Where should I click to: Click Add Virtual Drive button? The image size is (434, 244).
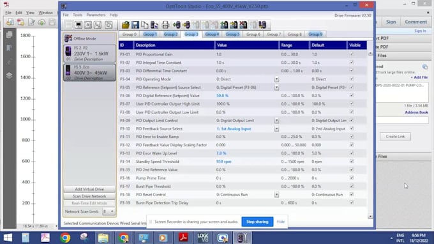[89, 189]
